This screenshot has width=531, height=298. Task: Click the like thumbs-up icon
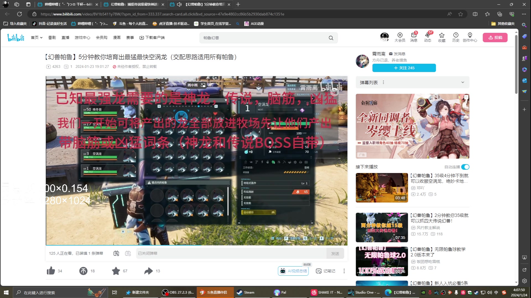coord(51,271)
